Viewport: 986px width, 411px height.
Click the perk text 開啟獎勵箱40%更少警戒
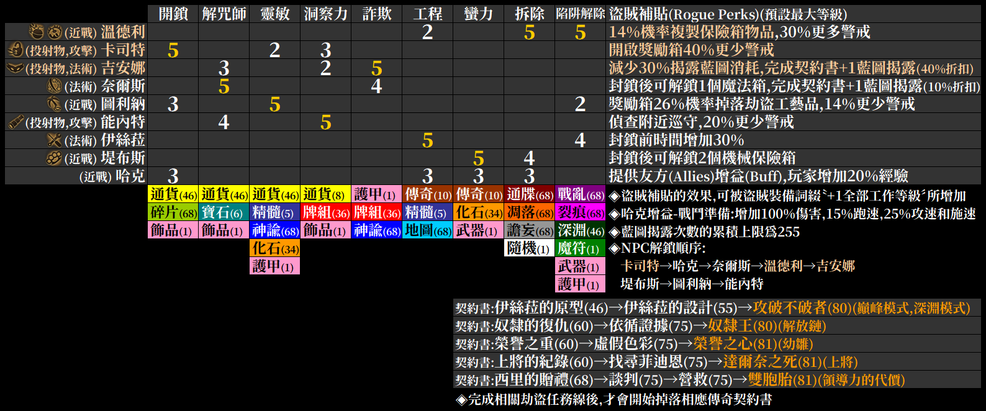[x=691, y=50]
